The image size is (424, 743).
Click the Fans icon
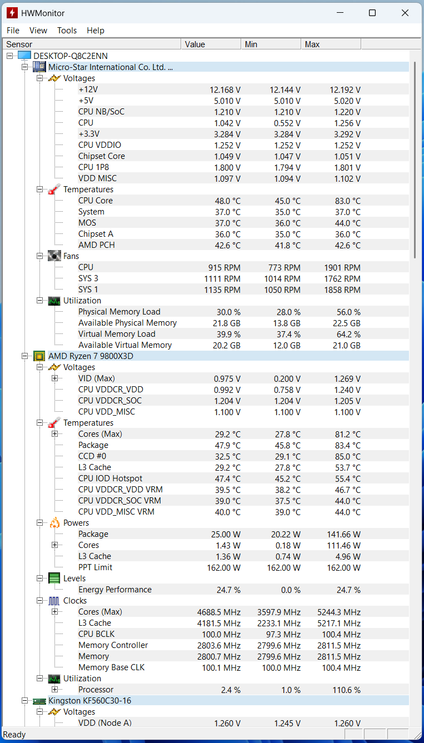pos(54,256)
